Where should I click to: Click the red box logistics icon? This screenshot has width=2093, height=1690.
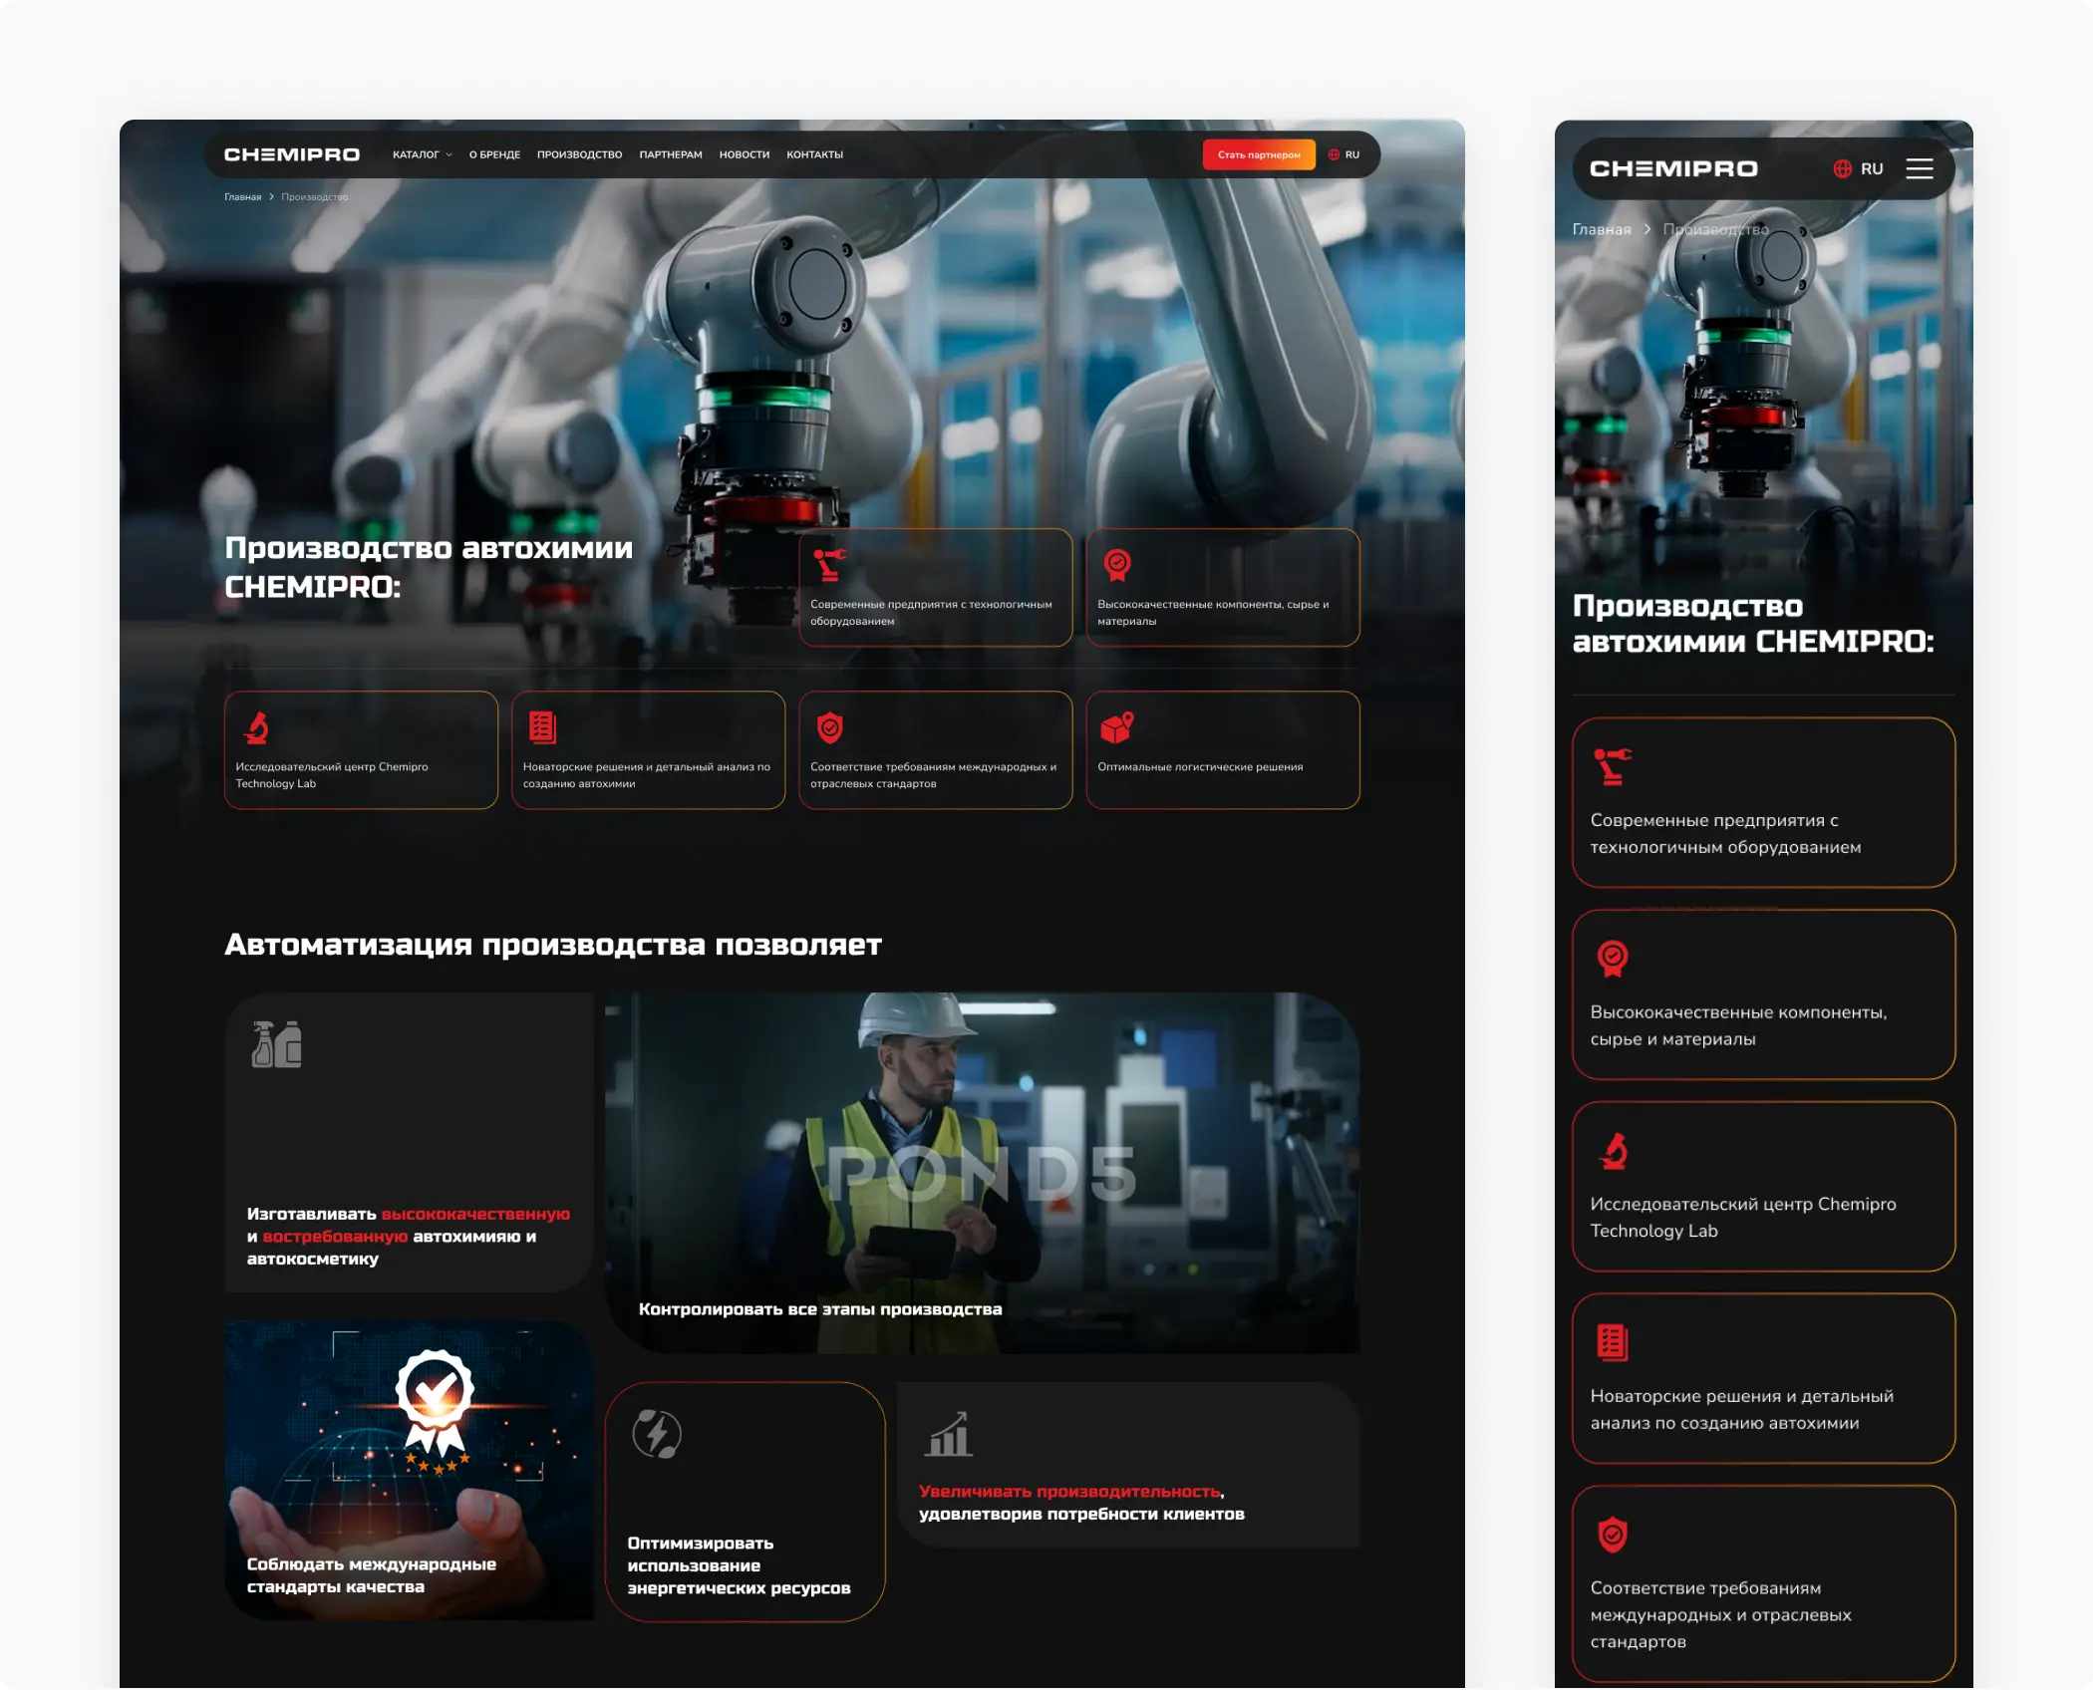pyautogui.click(x=1116, y=727)
